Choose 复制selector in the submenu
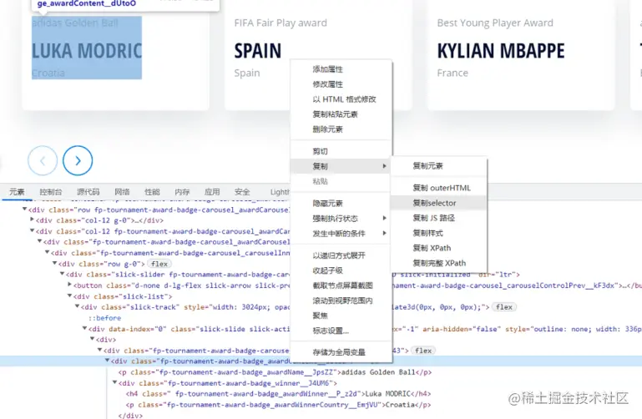Viewport: 642px width, 419px height. pyautogui.click(x=439, y=203)
